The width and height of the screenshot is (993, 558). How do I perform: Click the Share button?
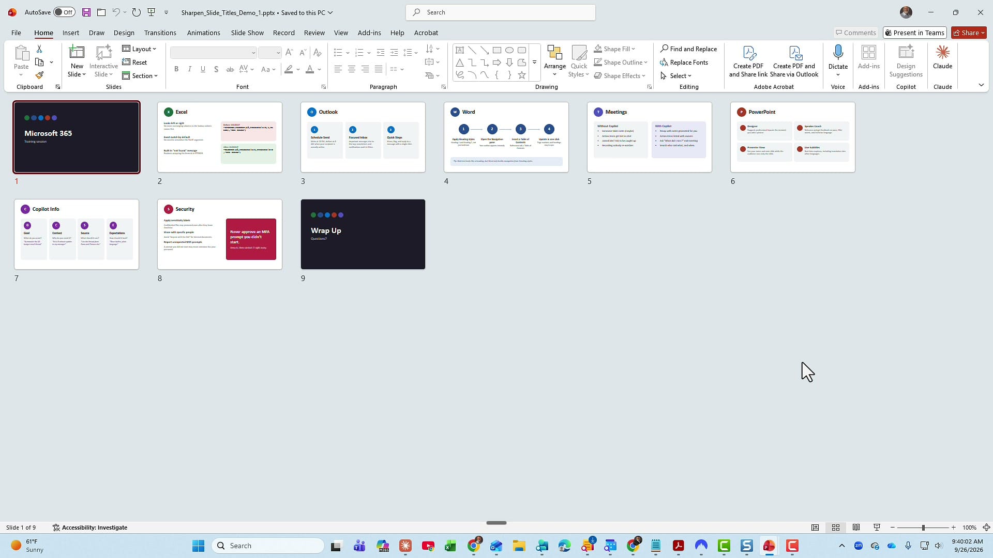(x=969, y=33)
